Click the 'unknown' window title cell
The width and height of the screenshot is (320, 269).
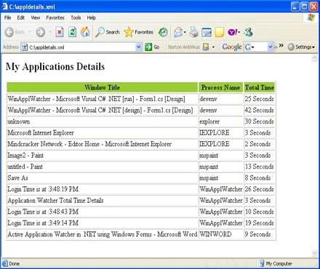pyautogui.click(x=103, y=121)
